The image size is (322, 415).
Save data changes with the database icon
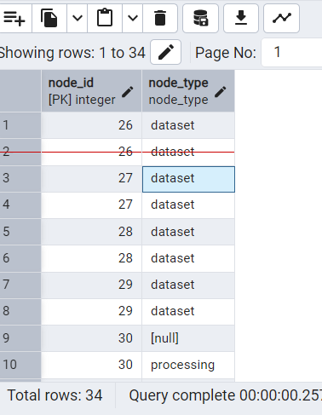(x=200, y=19)
